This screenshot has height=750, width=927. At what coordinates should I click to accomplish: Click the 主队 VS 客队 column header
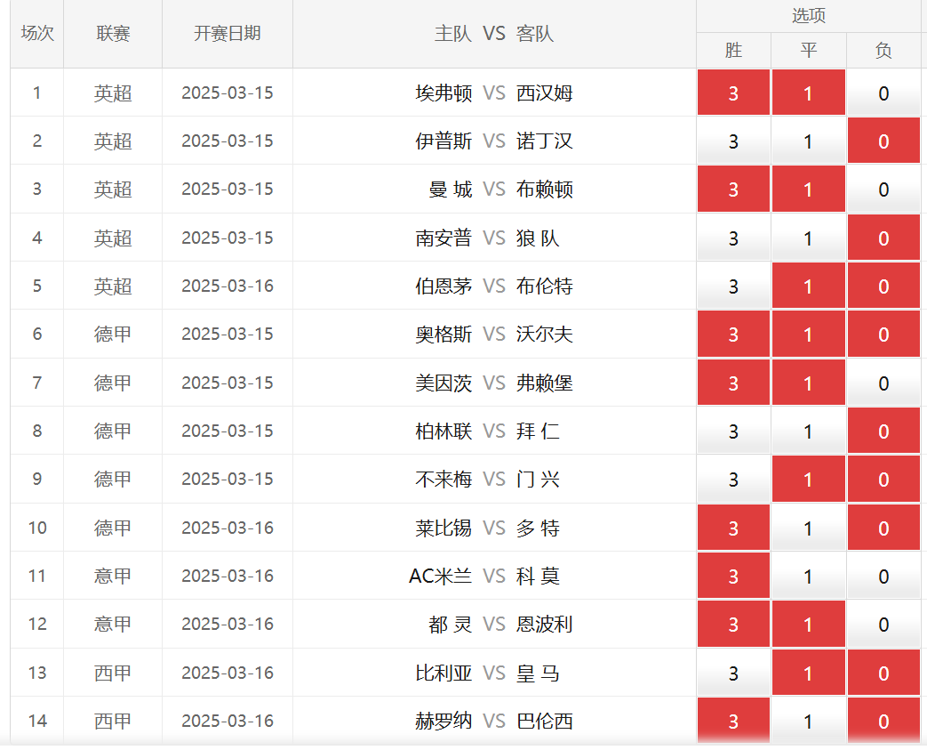pos(494,33)
